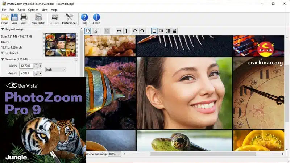Open Preferences with the tools icon
Screen dimensions: 290x163
point(69,19)
